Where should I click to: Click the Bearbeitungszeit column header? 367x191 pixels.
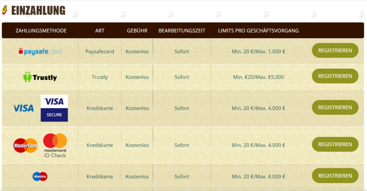click(182, 31)
